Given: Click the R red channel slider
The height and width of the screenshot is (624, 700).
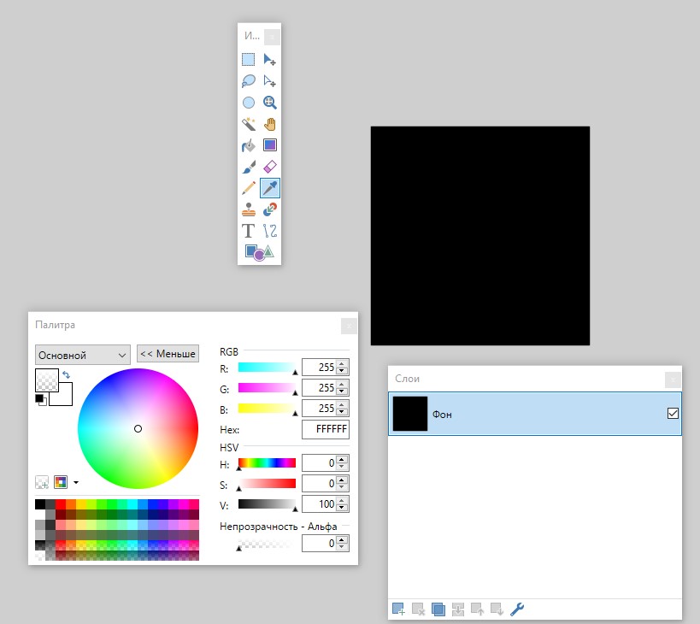Looking at the screenshot, I should [267, 368].
